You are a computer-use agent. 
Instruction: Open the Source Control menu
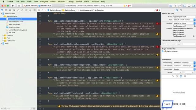[x=82, y=2]
